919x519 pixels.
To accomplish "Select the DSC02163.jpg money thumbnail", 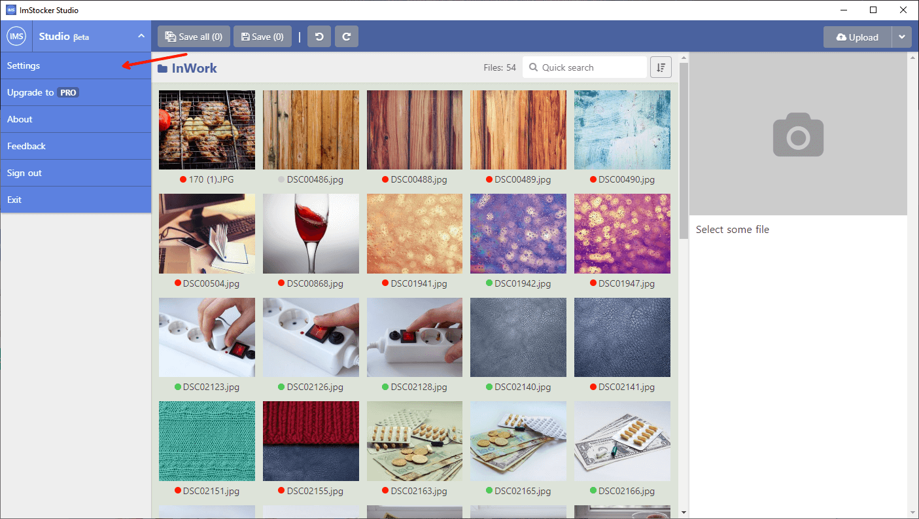I will point(415,441).
